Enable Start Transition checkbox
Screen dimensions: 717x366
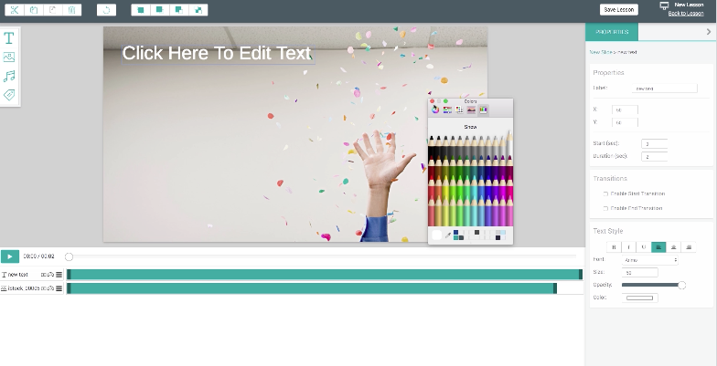click(x=605, y=193)
